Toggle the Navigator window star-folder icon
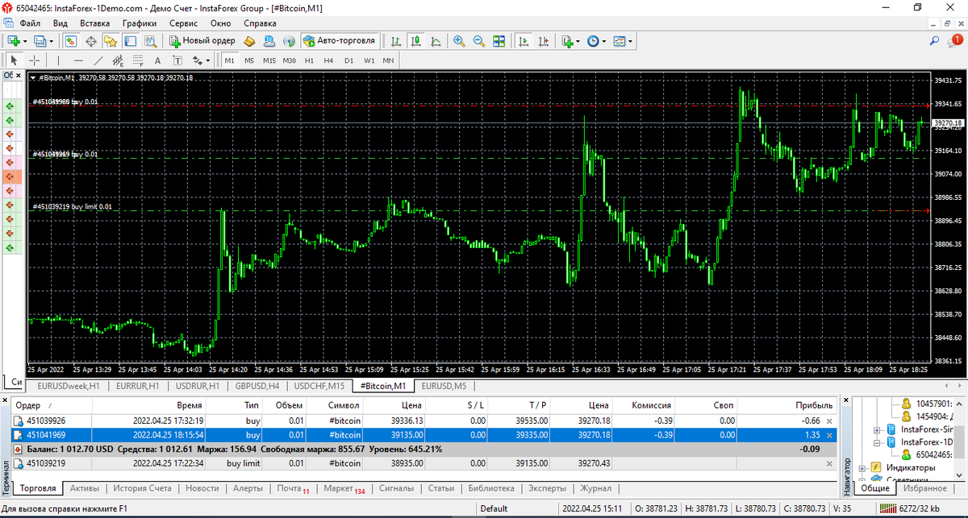Screen dimensions: 968x518 (x=111, y=40)
